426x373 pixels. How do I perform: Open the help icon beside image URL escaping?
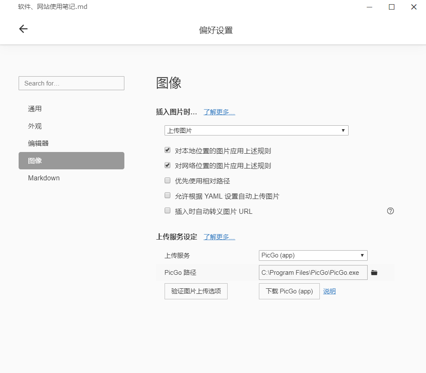click(x=390, y=211)
